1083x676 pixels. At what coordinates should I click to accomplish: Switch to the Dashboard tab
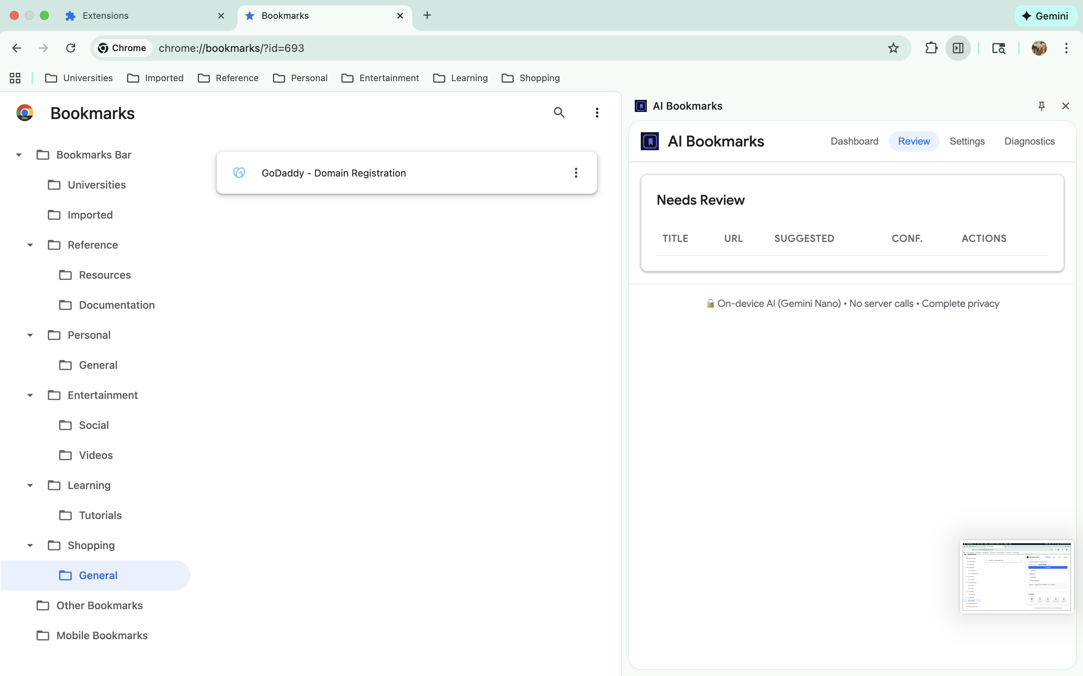coord(854,141)
